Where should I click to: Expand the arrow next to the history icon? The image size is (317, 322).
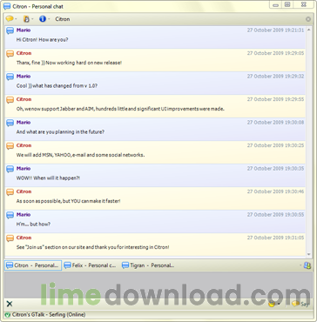click(x=32, y=19)
